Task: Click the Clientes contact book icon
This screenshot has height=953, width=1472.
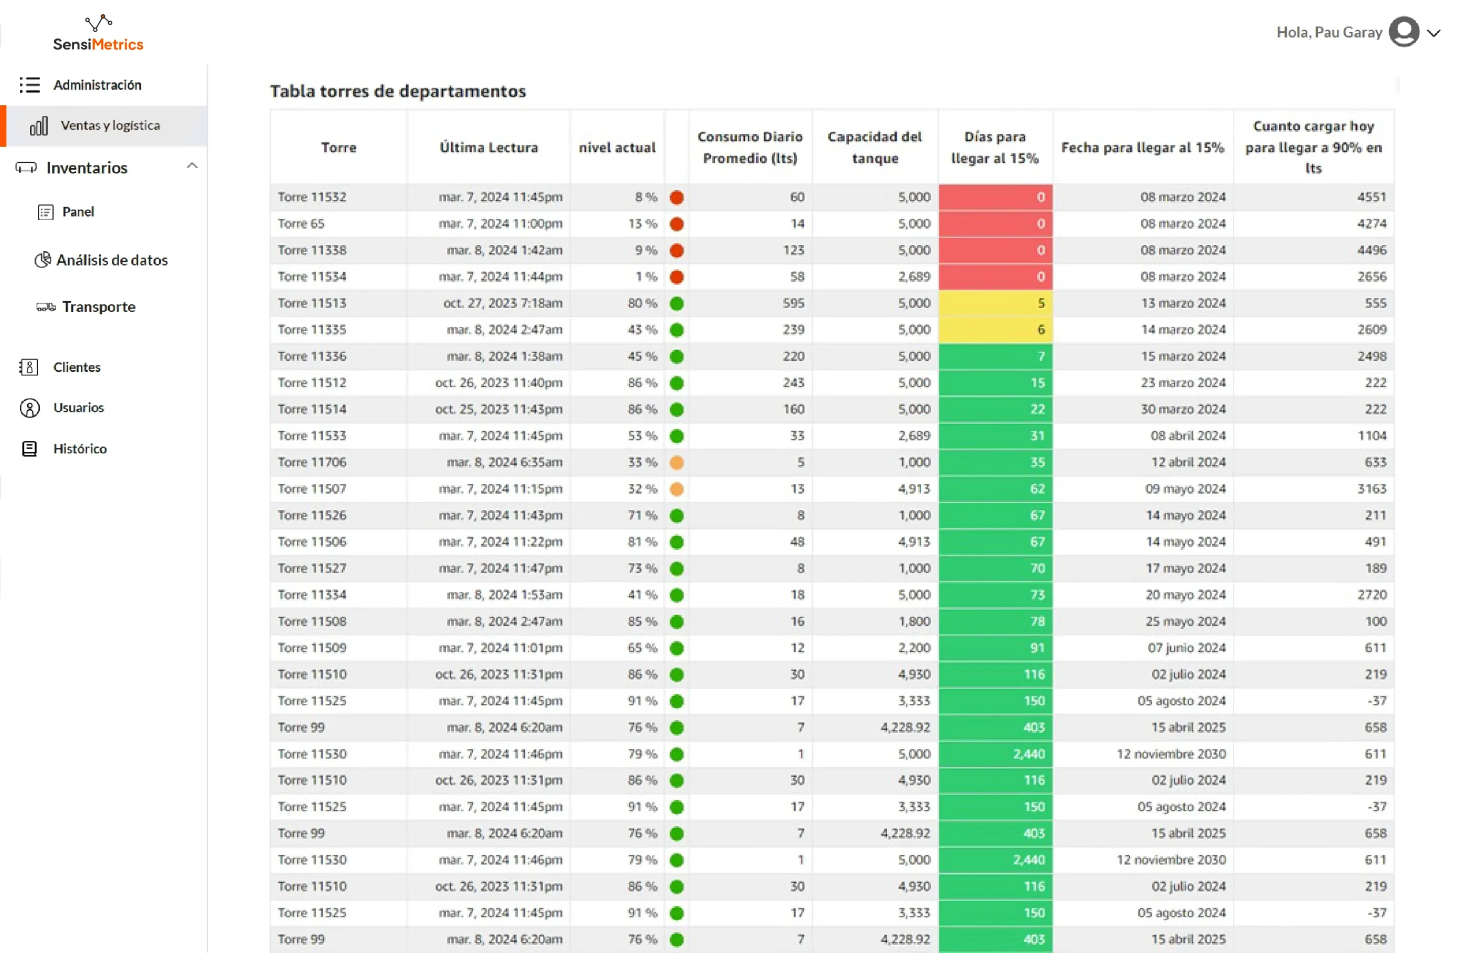Action: pyautogui.click(x=28, y=367)
